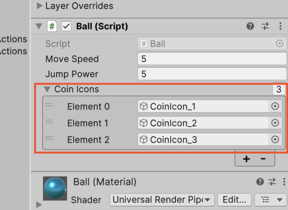The image size is (288, 210).
Task: Expand the Layer Overrides section
Action: click(x=40, y=6)
